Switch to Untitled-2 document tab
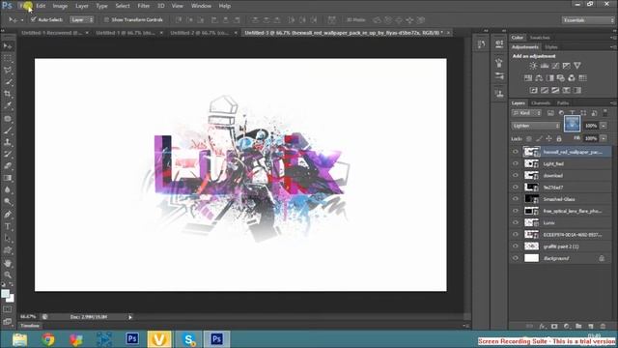618x348 pixels. (200, 33)
